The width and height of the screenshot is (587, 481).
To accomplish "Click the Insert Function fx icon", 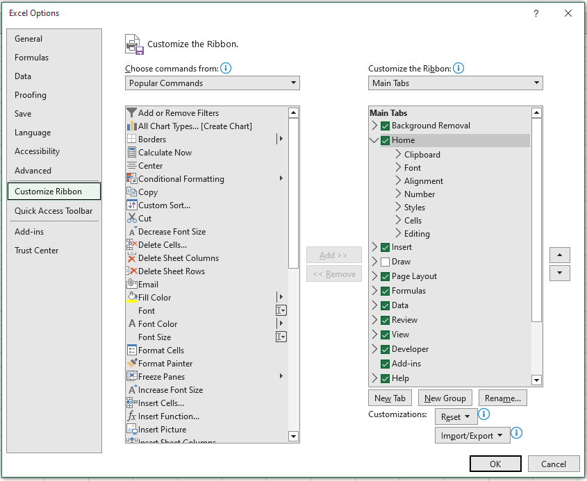I will click(132, 416).
